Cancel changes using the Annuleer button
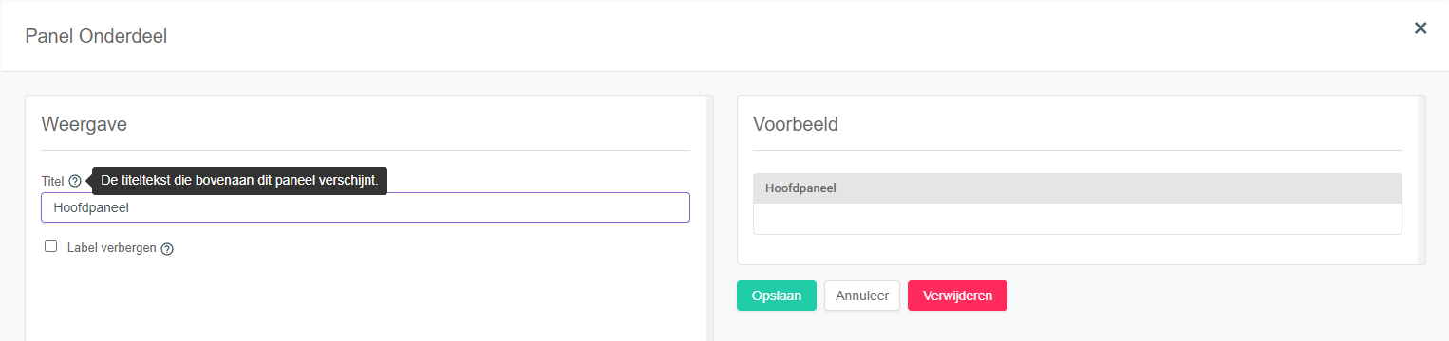The image size is (1449, 341). tap(862, 296)
